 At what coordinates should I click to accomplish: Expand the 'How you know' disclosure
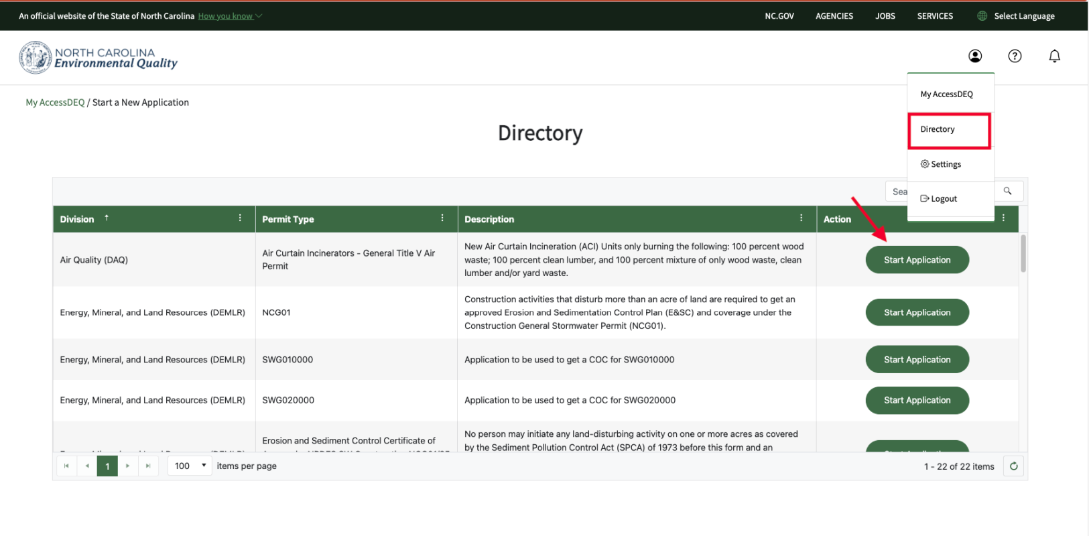(230, 16)
